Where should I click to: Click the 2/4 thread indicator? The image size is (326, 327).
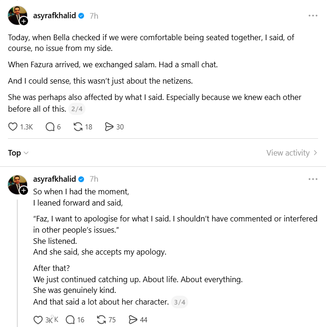[x=76, y=109]
